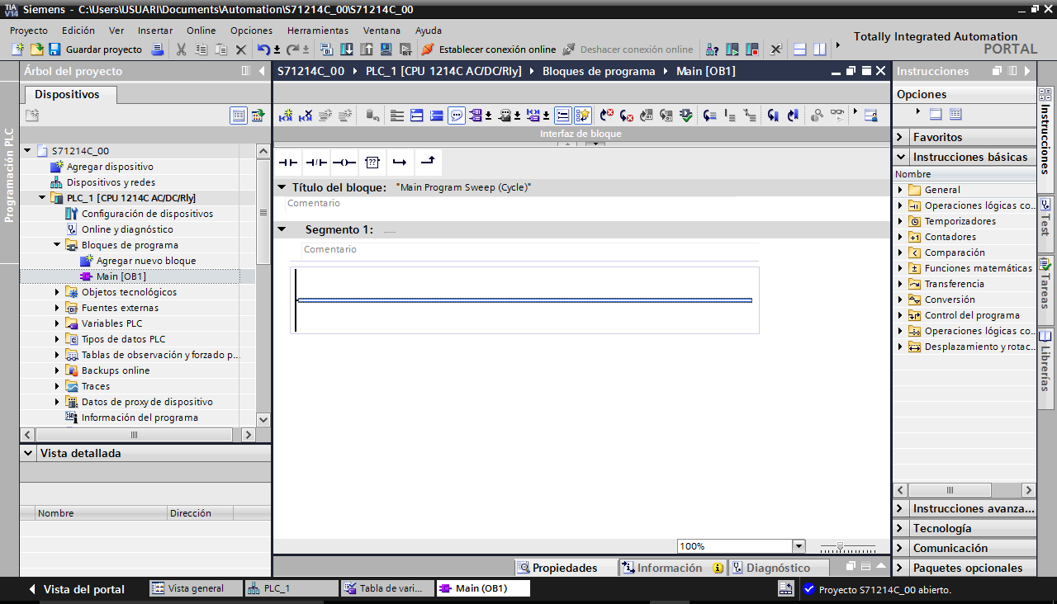
Task: Click the open branch icon
Action: tap(400, 162)
